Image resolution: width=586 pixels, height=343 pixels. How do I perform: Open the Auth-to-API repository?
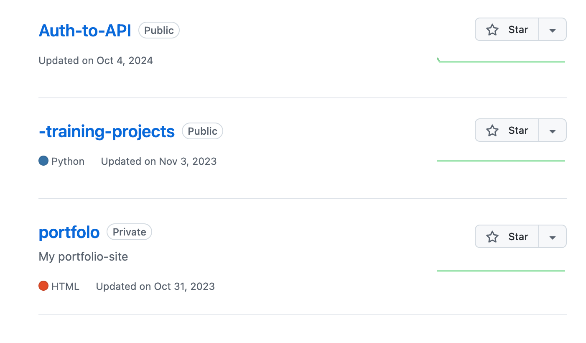(x=85, y=30)
